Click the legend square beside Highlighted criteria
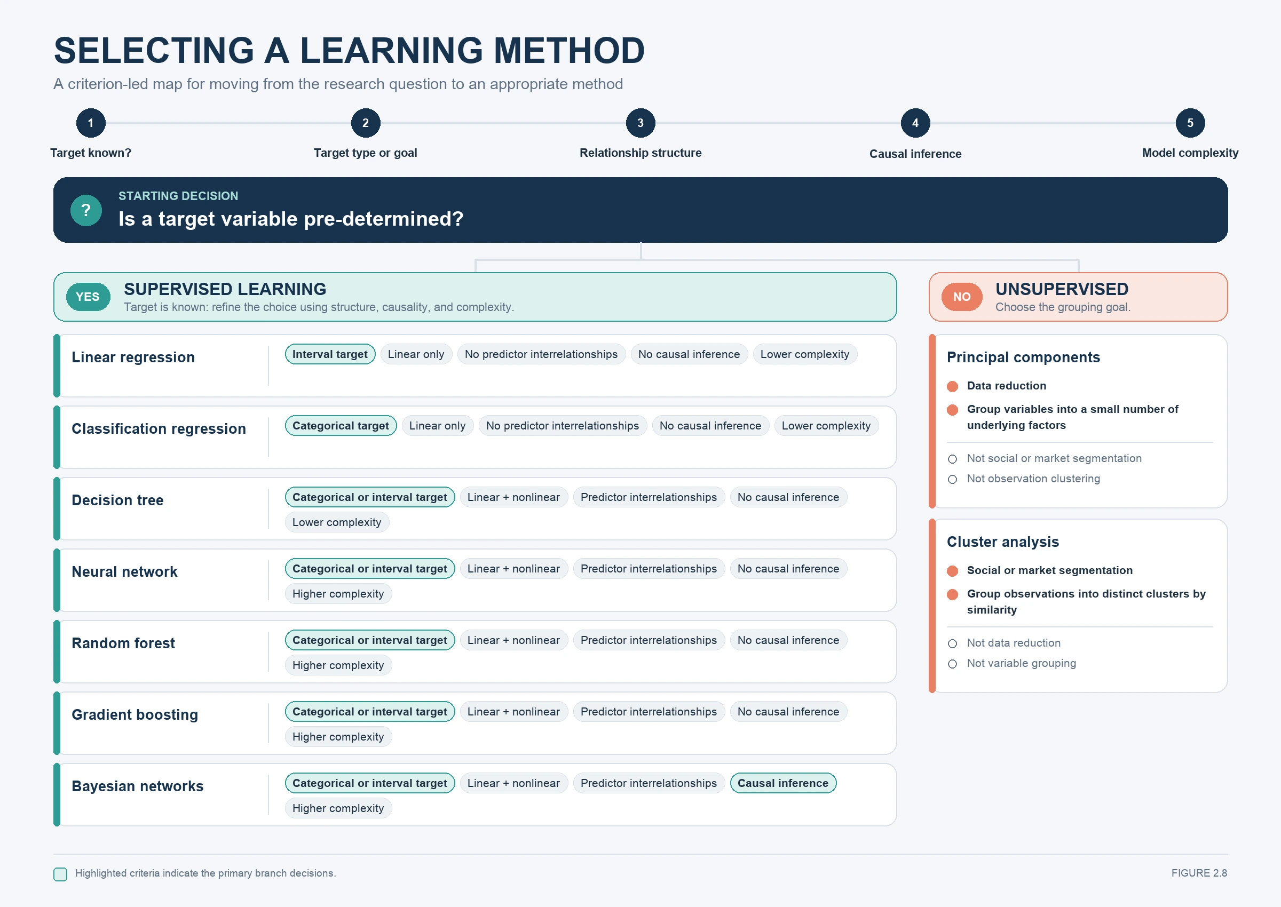Image resolution: width=1281 pixels, height=907 pixels. (x=60, y=874)
